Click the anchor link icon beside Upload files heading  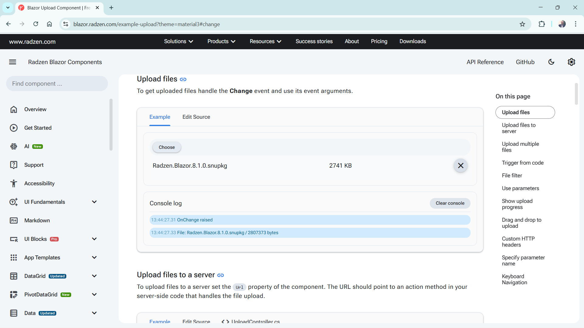coord(183,79)
